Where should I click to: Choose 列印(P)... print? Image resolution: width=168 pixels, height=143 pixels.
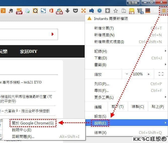tap(126, 84)
